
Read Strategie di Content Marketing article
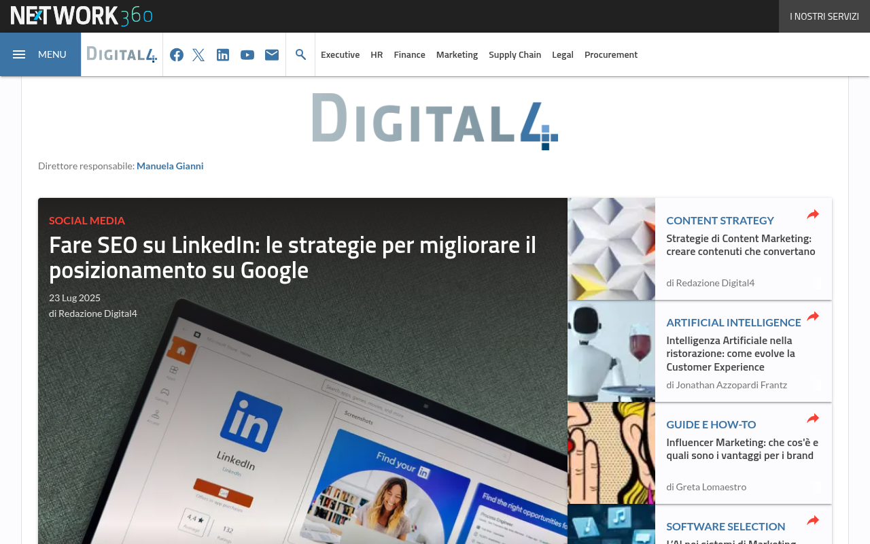pyautogui.click(x=741, y=245)
